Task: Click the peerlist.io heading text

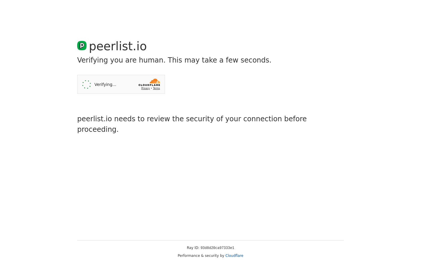Action: [118, 46]
